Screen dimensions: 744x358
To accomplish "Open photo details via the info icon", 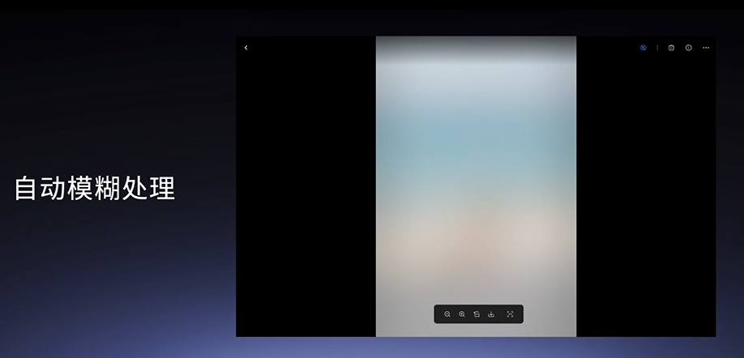I will [689, 48].
